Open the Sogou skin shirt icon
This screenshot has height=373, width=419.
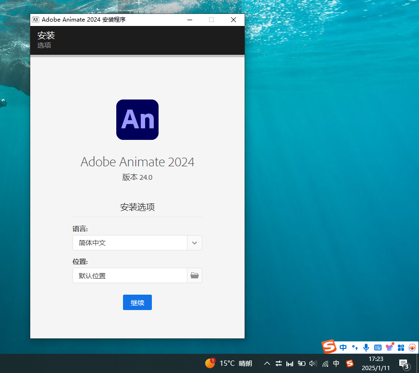click(390, 347)
